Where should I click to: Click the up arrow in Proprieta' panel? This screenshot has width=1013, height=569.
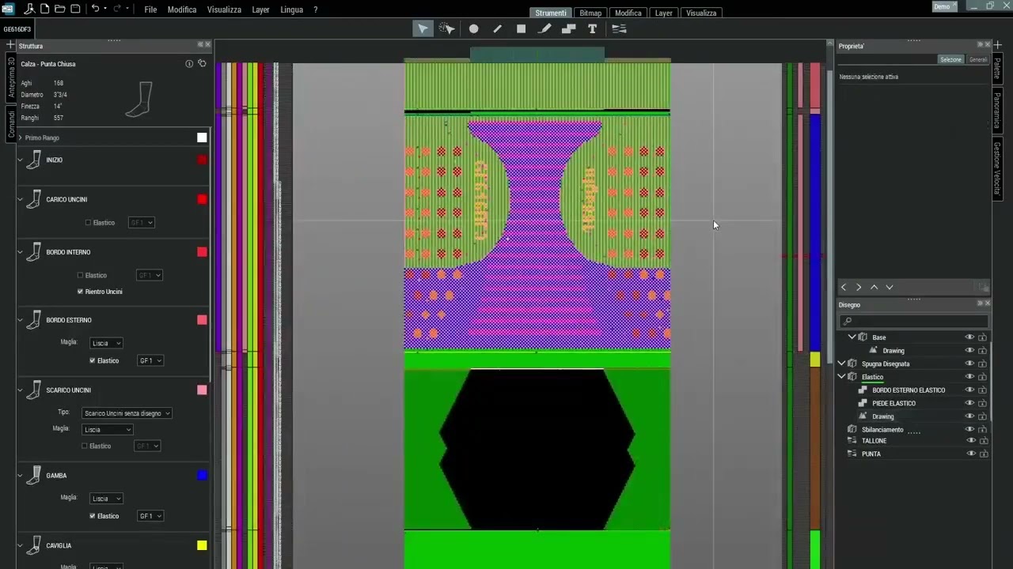pos(874,288)
